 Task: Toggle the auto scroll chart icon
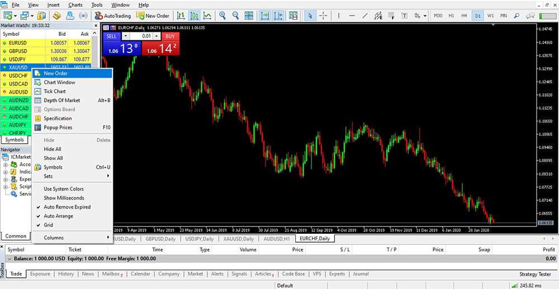pos(265,16)
